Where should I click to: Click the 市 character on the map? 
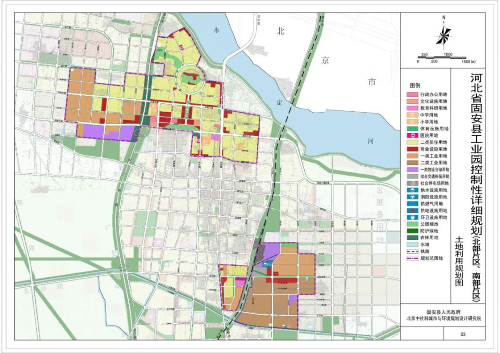372,82
